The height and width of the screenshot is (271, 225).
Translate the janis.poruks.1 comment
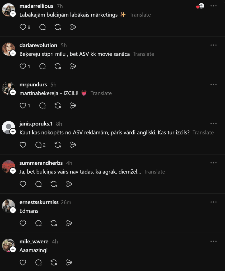(203, 132)
